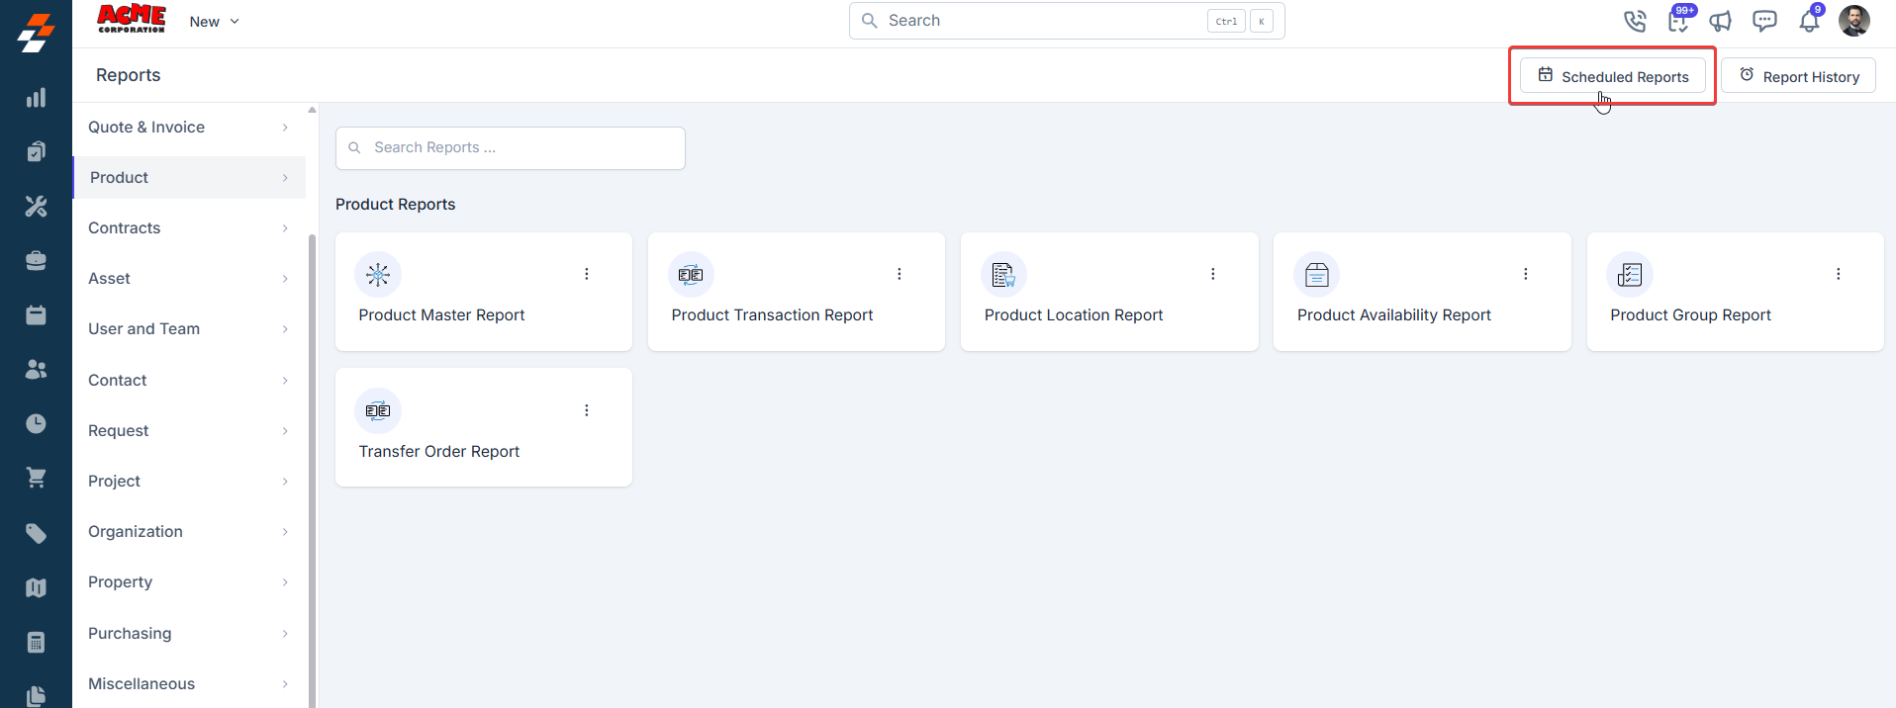Image resolution: width=1896 pixels, height=708 pixels.
Task: Open the briefcase sidebar icon
Action: [x=36, y=260]
